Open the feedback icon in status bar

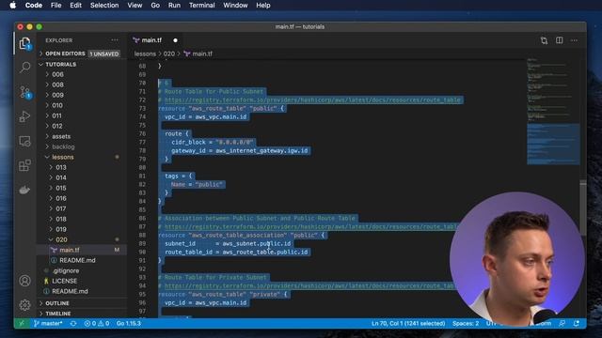pyautogui.click(x=562, y=323)
